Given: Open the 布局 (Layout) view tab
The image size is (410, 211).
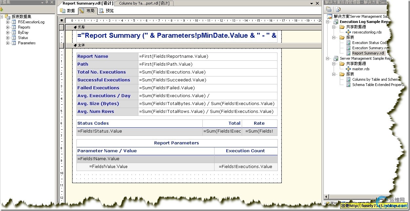Looking at the screenshot, I should click(87, 11).
